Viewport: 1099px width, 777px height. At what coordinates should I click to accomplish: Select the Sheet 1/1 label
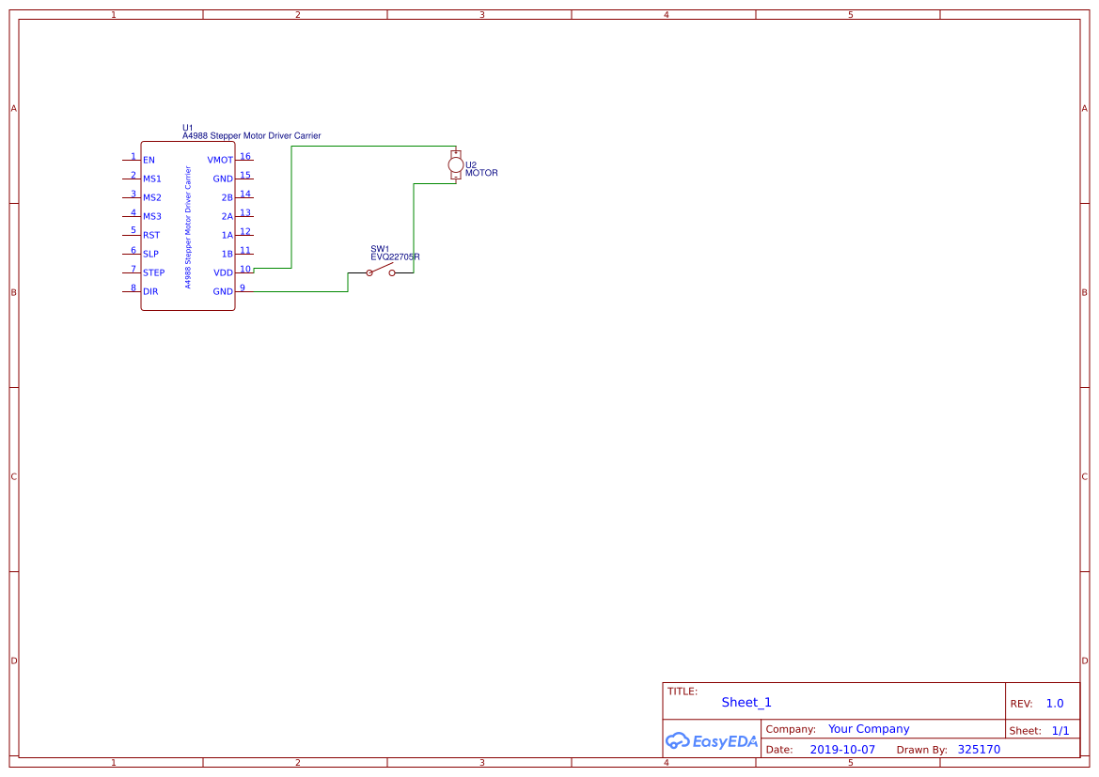pyautogui.click(x=1060, y=730)
